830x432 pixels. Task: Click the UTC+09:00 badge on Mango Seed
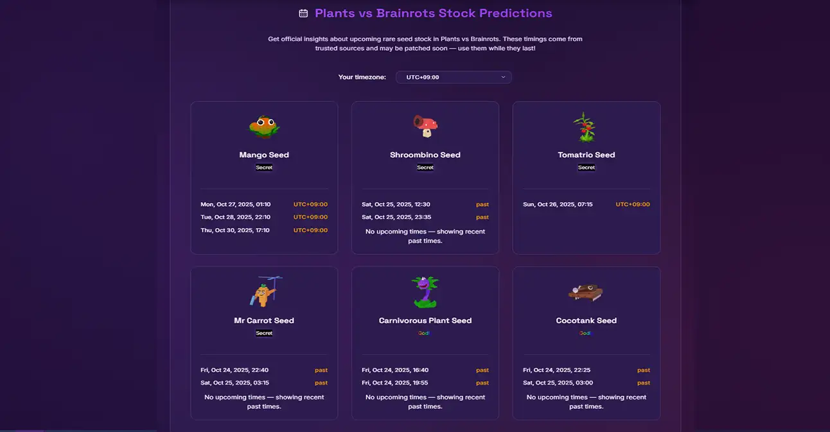310,204
